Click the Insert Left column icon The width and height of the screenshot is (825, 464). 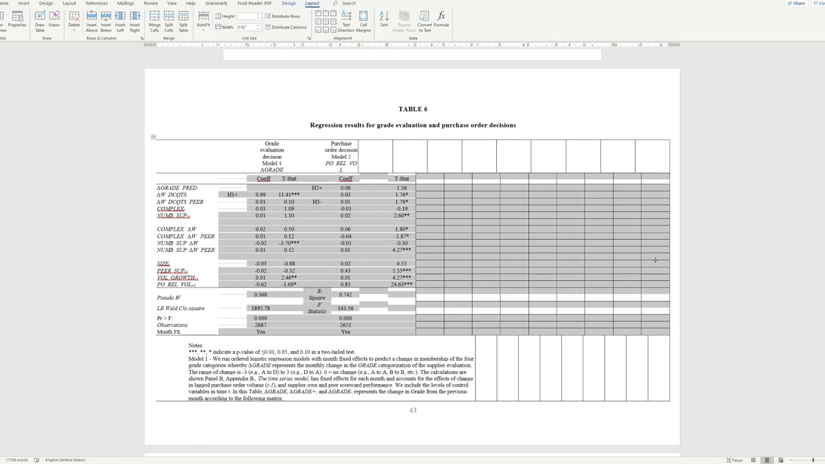pyautogui.click(x=120, y=21)
